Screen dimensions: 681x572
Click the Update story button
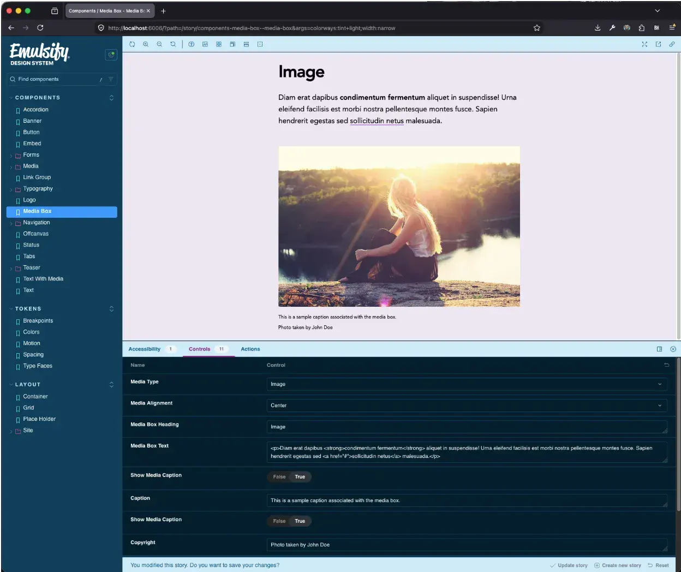point(569,565)
